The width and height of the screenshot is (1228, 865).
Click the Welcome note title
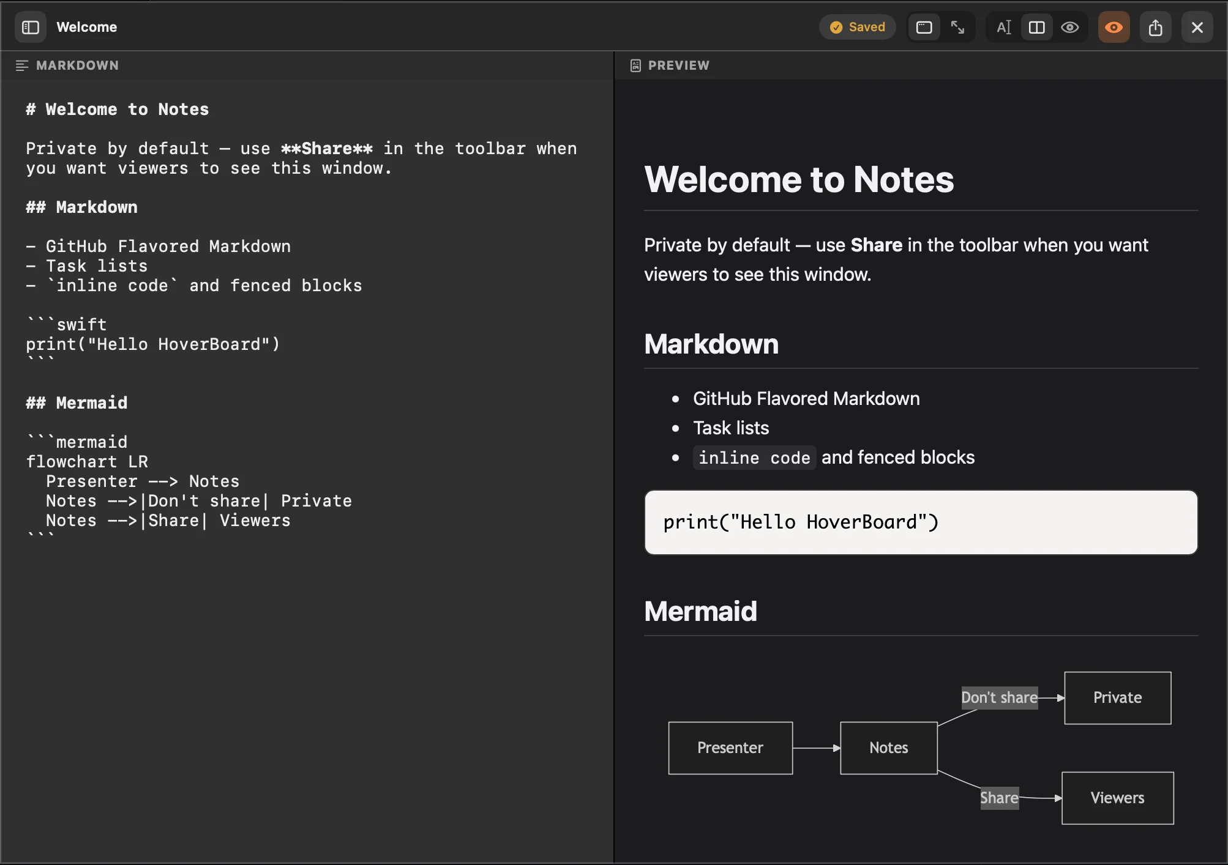(86, 27)
